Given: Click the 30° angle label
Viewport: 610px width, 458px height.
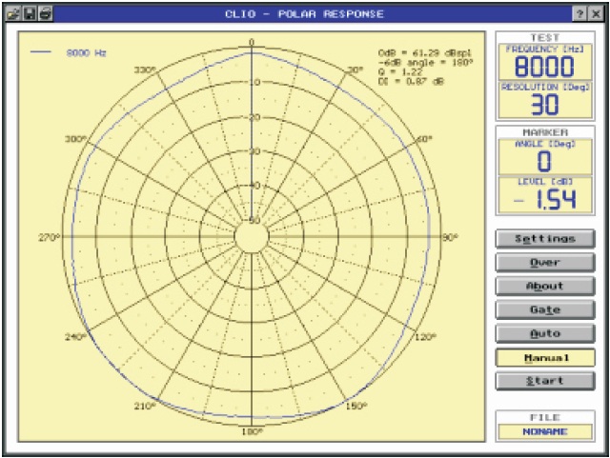Looking at the screenshot, I should [355, 70].
